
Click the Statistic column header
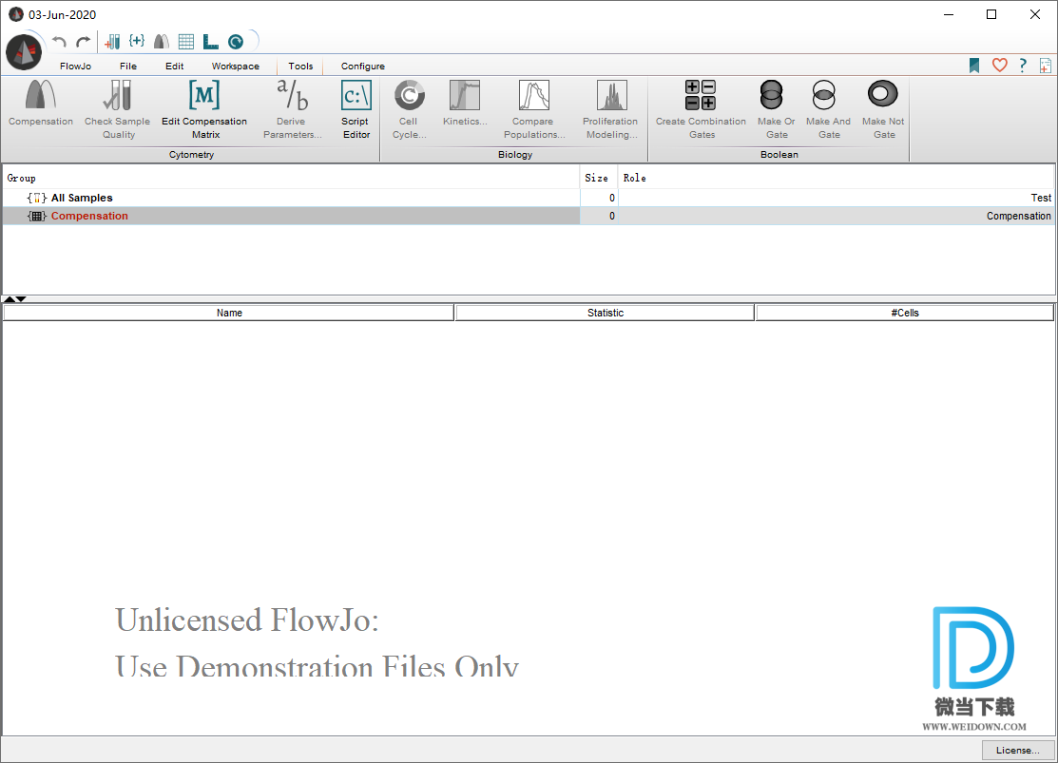(x=606, y=313)
